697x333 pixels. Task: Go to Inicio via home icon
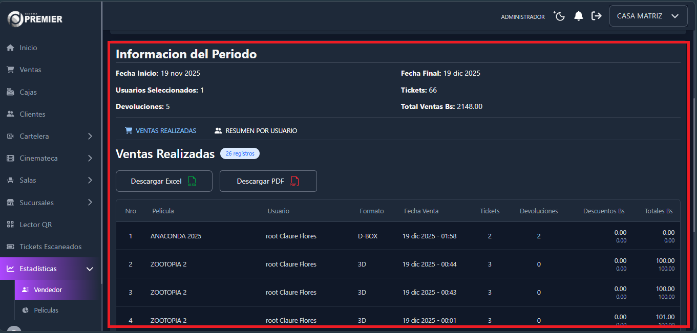[10, 48]
